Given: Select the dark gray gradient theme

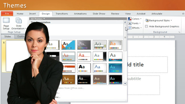Looking at the screenshot, I should tap(84, 45).
